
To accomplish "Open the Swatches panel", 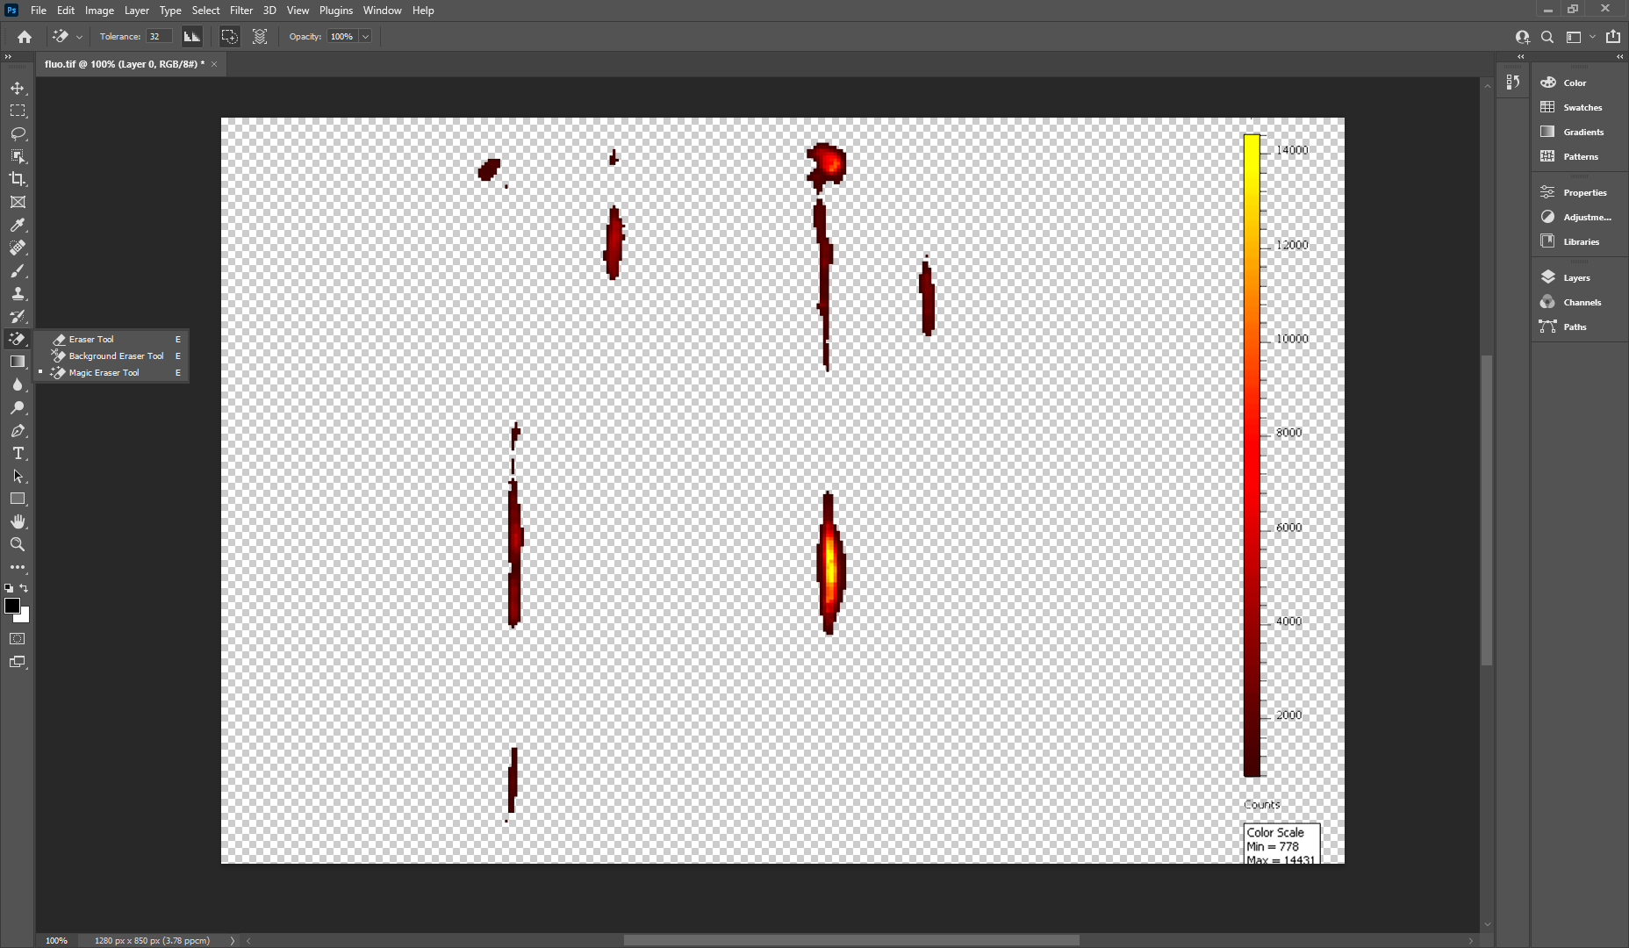I will 1582,107.
